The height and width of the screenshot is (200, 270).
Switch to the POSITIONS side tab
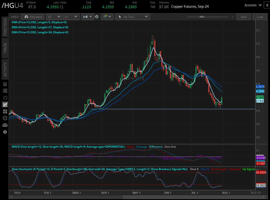[x=5, y=27]
